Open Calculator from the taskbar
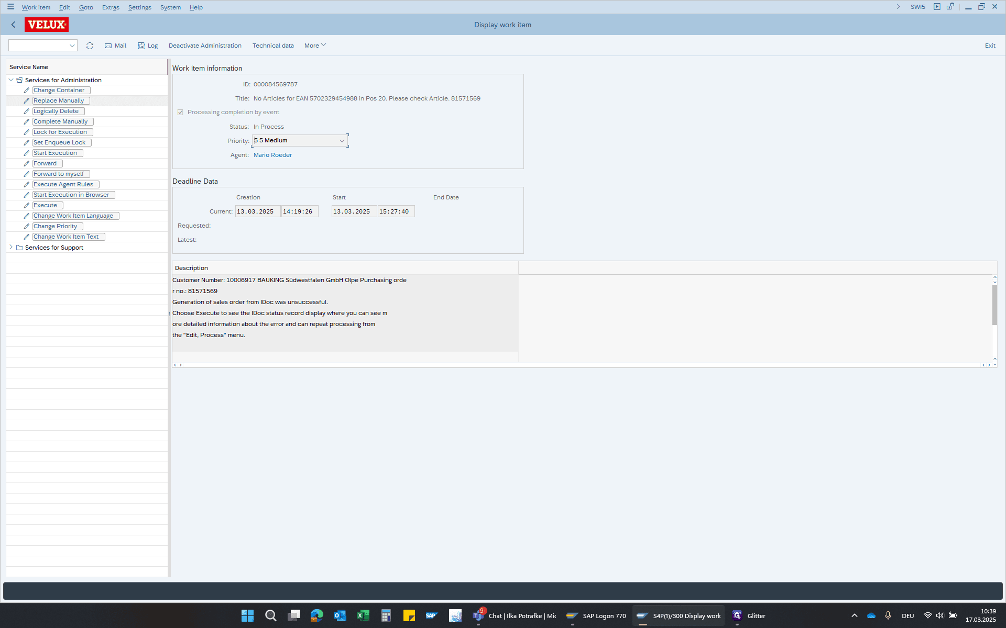 point(386,615)
